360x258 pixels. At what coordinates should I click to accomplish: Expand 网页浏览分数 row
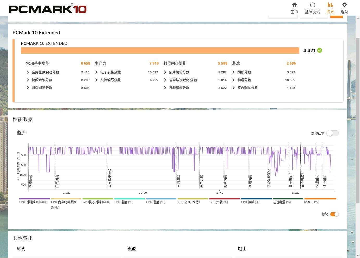pos(28,88)
